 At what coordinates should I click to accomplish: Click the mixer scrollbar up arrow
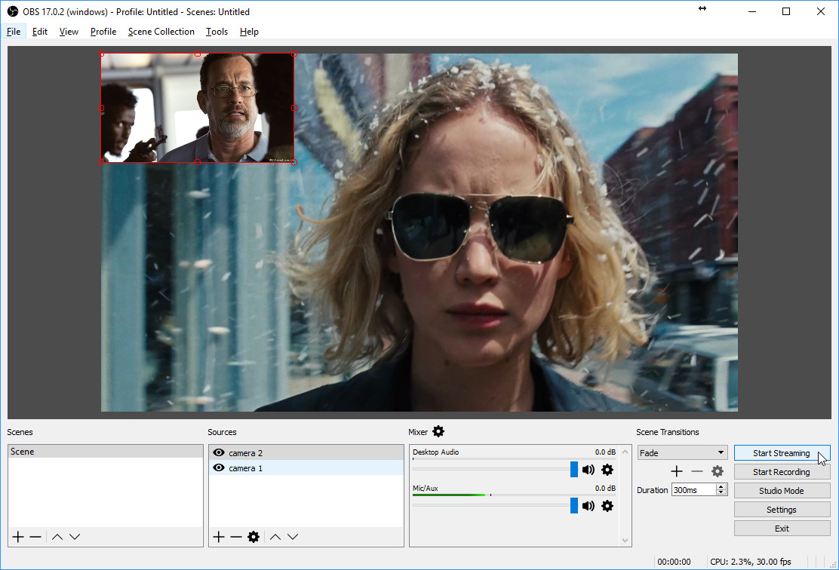(625, 452)
